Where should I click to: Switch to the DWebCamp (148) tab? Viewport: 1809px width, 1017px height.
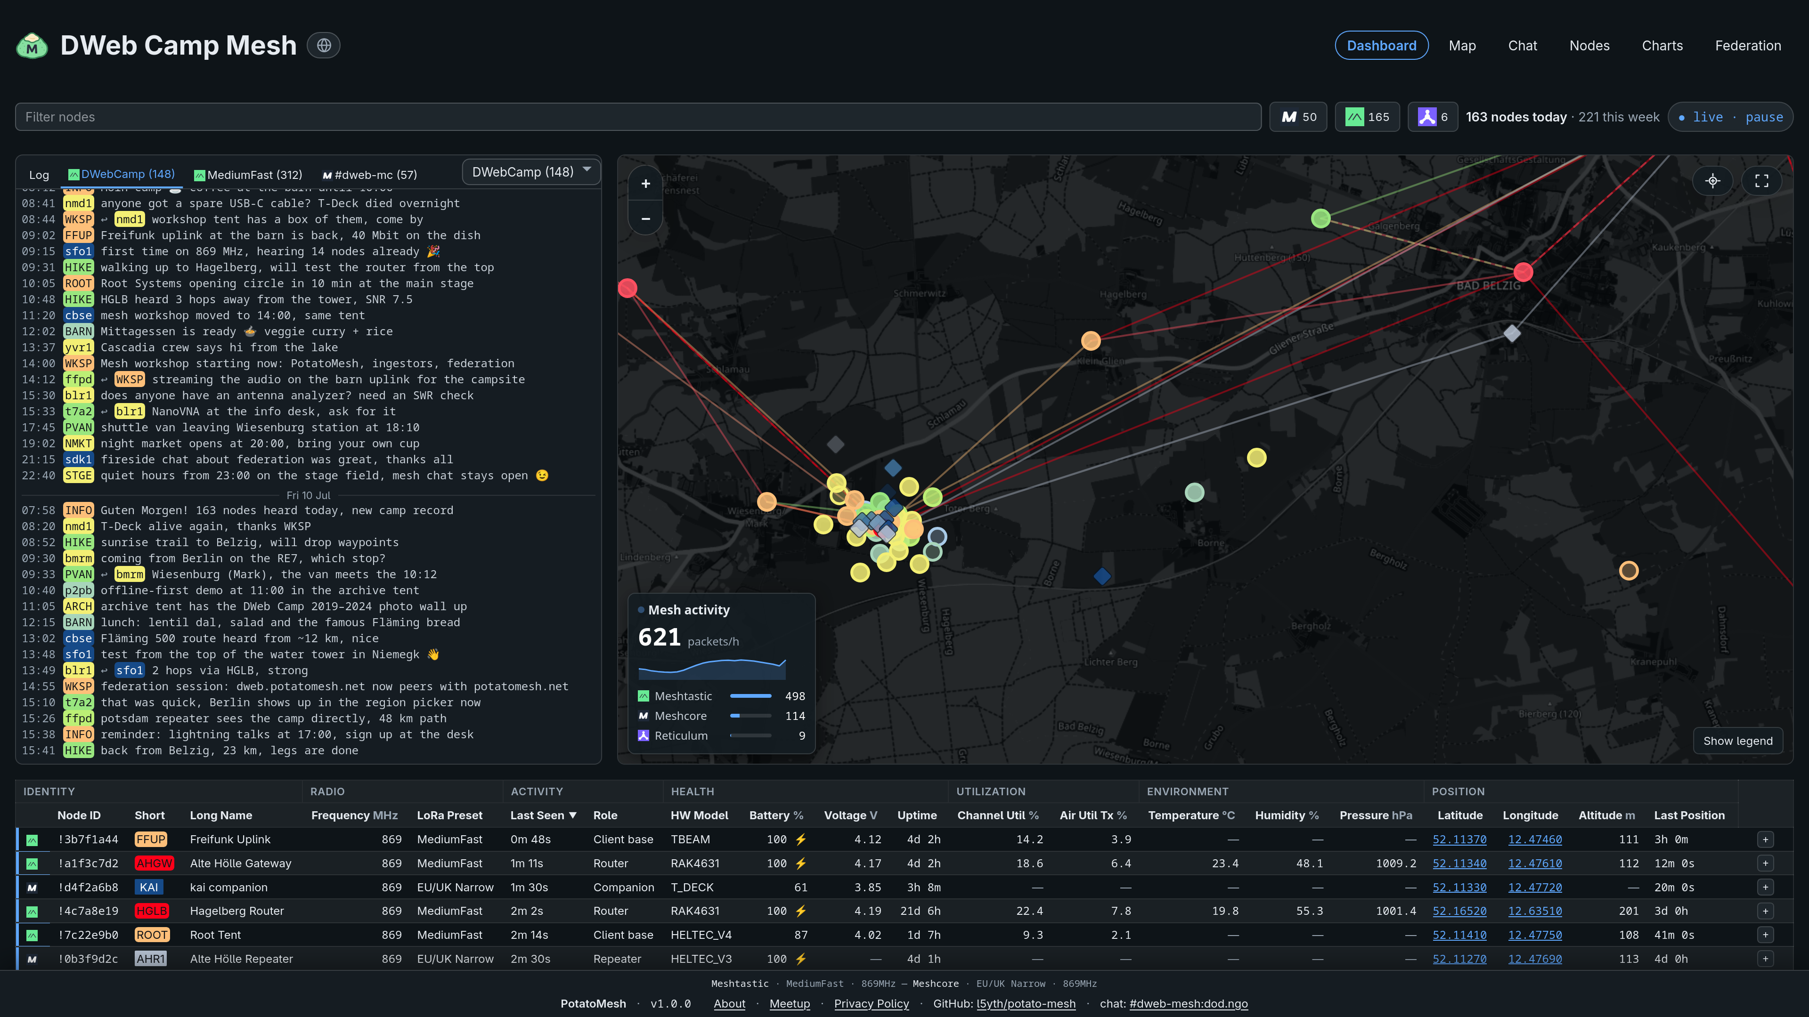tap(122, 174)
